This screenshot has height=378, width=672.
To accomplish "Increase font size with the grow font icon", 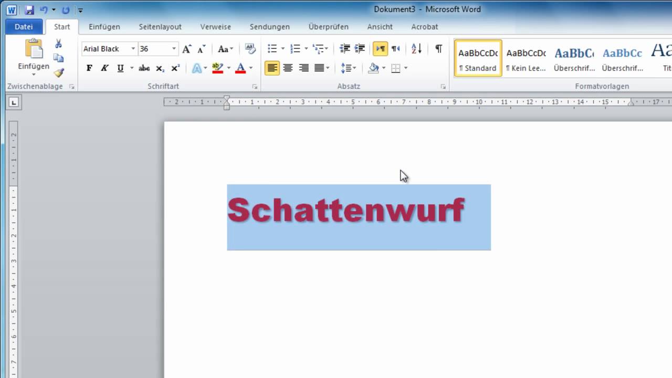I will point(187,49).
